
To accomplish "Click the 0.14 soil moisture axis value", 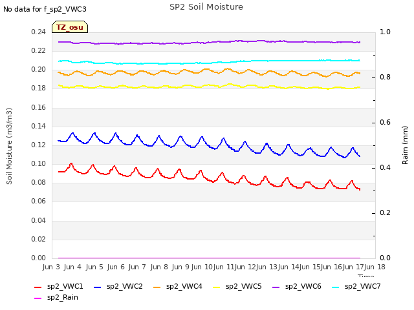I will coord(39,127).
